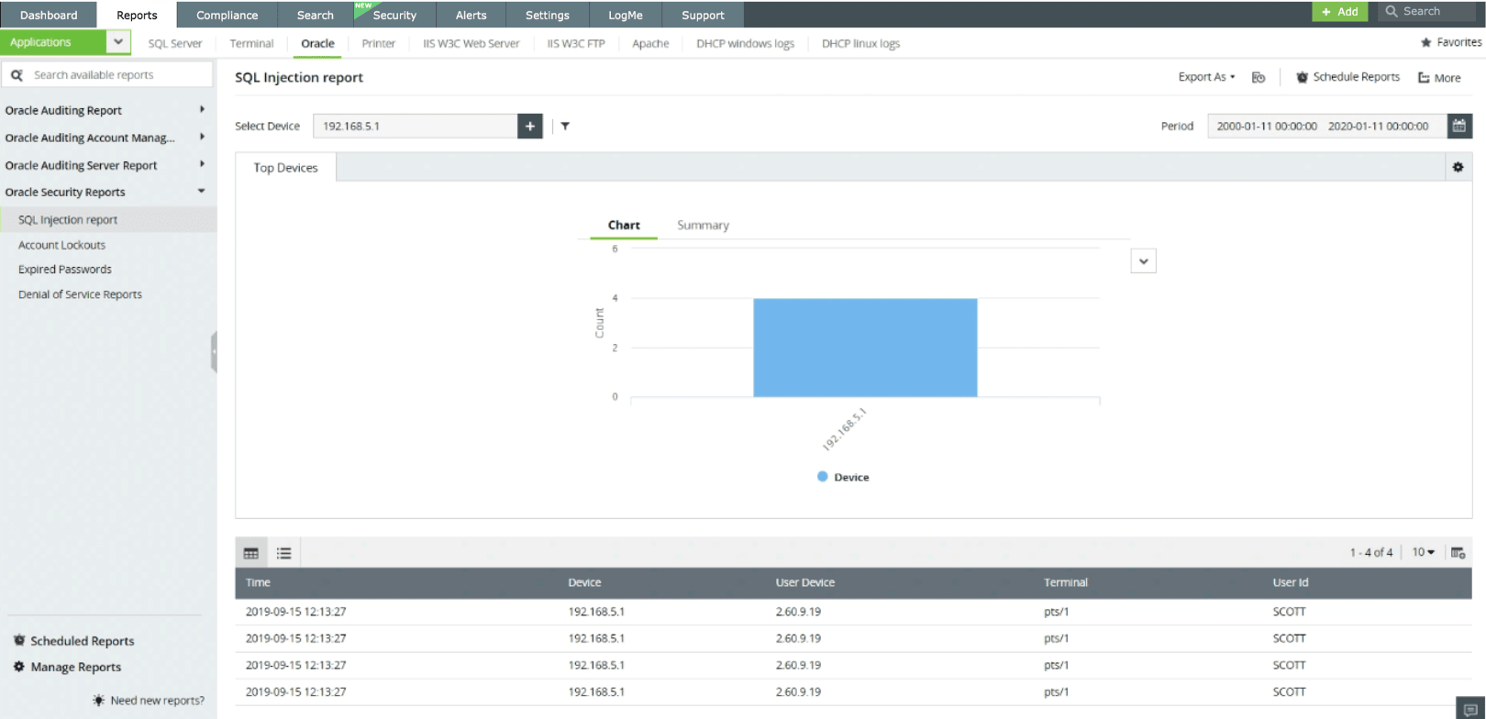
Task: Open the Export As dropdown
Action: [x=1206, y=77]
